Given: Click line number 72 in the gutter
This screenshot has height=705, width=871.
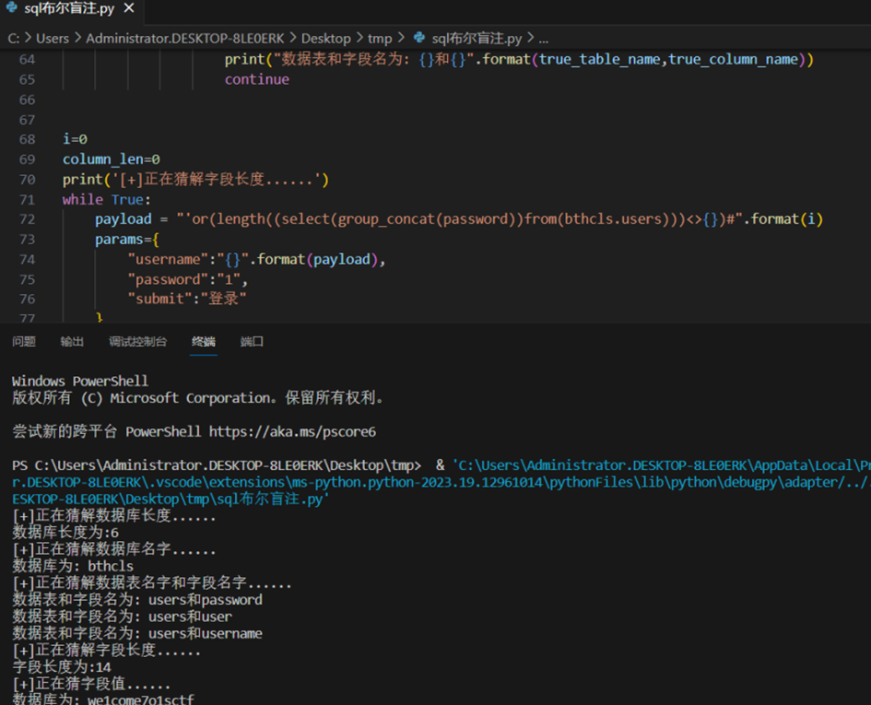Looking at the screenshot, I should coord(28,219).
